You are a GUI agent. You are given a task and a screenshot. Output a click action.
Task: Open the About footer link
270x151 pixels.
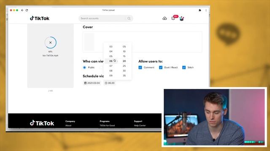tap(68, 125)
